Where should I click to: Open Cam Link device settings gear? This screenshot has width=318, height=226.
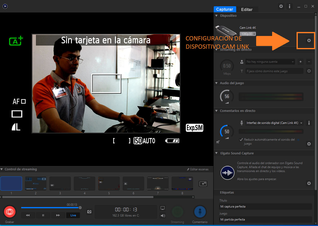(x=309, y=40)
